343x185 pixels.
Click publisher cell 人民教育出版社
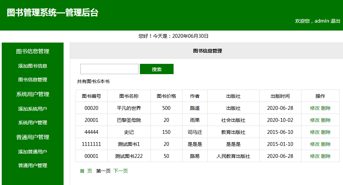tap(233, 156)
